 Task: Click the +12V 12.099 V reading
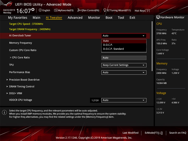point(161,103)
